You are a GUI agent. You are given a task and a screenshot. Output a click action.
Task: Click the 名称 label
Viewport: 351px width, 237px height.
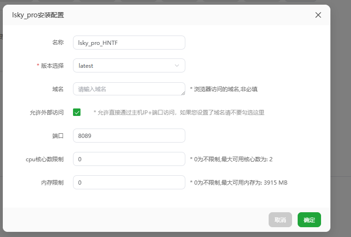[58, 43]
